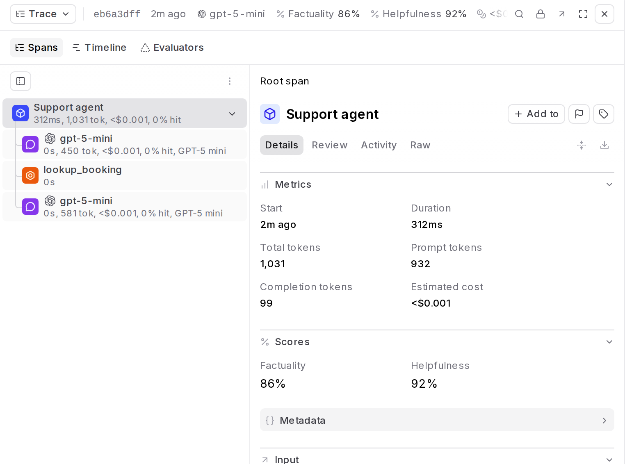Image resolution: width=625 pixels, height=464 pixels.
Task: Expand the Metadata section
Action: click(x=437, y=420)
